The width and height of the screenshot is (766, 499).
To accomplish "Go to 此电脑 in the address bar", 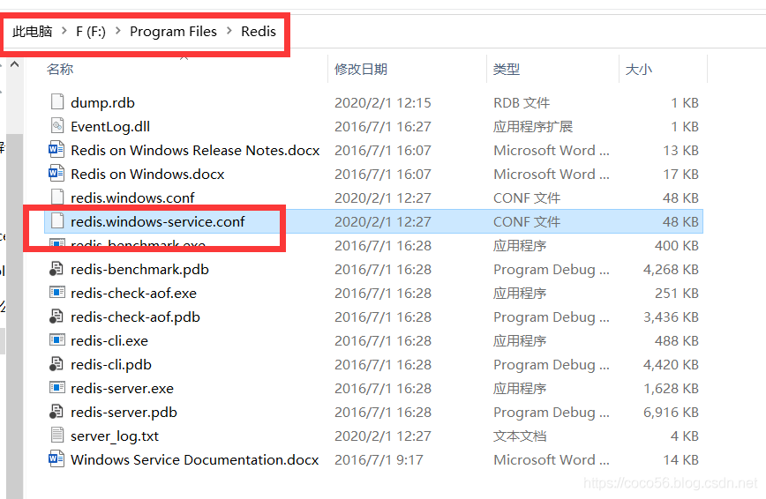I will [33, 31].
